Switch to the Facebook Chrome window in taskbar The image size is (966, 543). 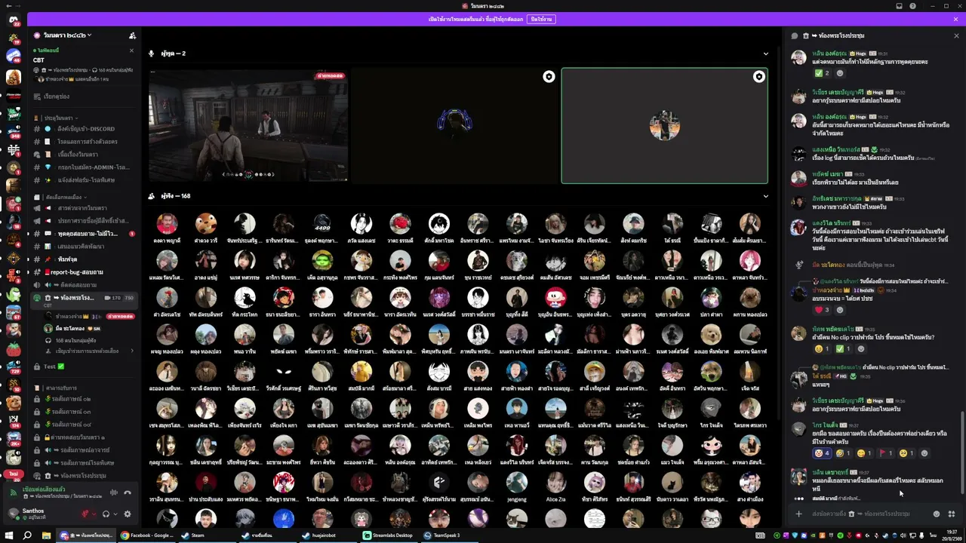[146, 535]
